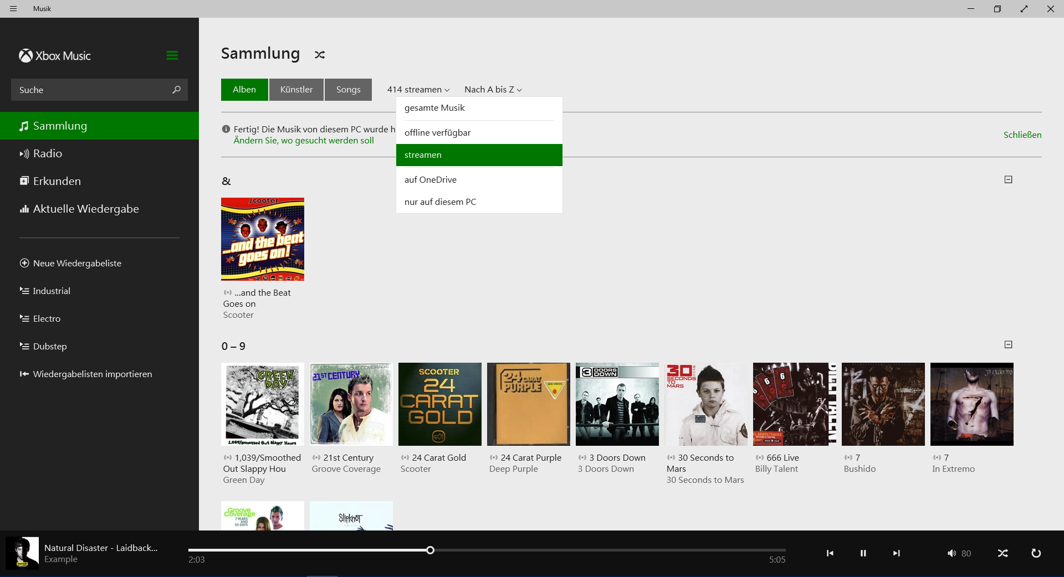Collapse the '0 – 9' album group
1064x577 pixels.
coord(1008,344)
